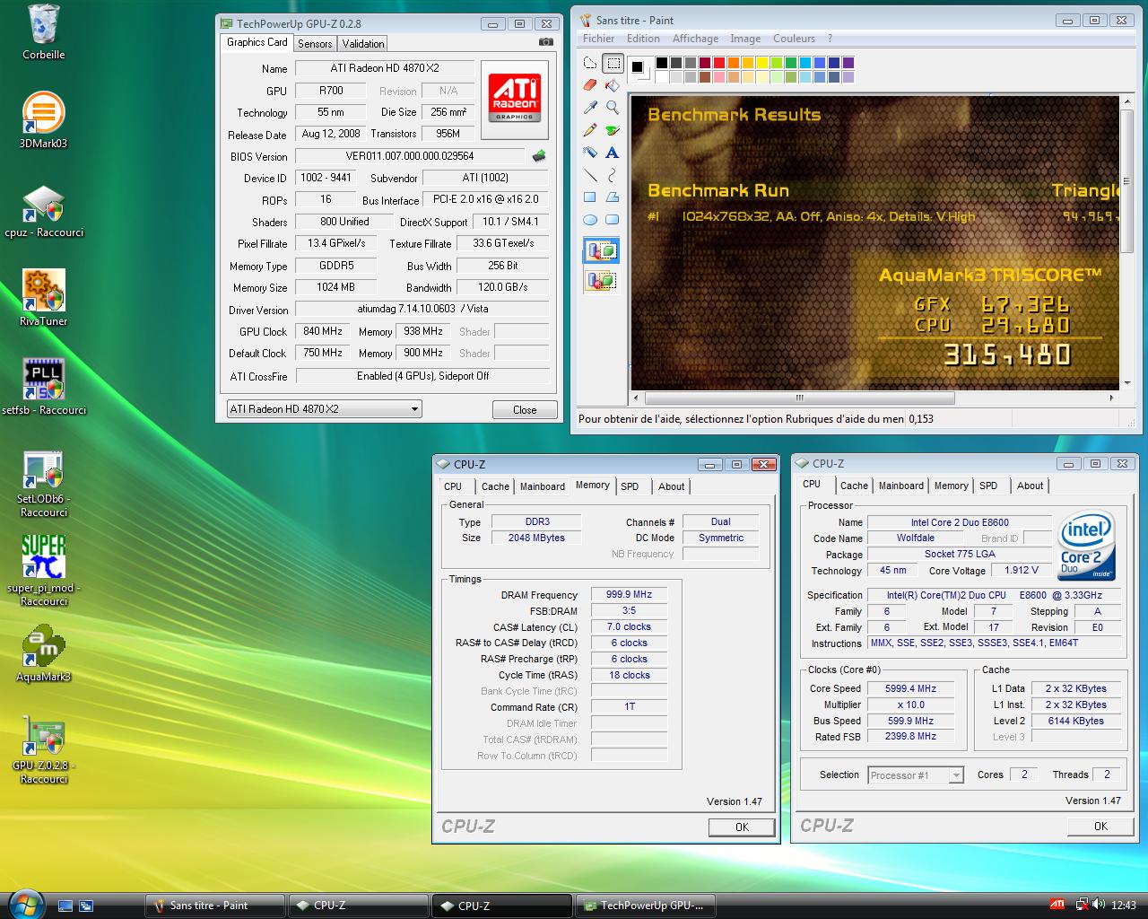The image size is (1148, 919).
Task: Switch to the Validation tab in GPU-Z
Action: [x=363, y=43]
